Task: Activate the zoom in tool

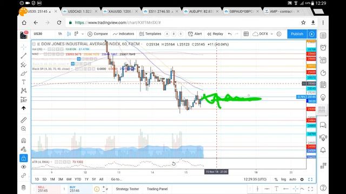Action: 24,129
